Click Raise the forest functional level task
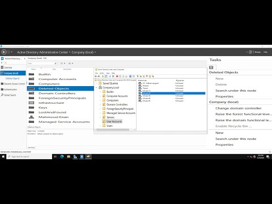272x204 pixels. tap(243, 114)
